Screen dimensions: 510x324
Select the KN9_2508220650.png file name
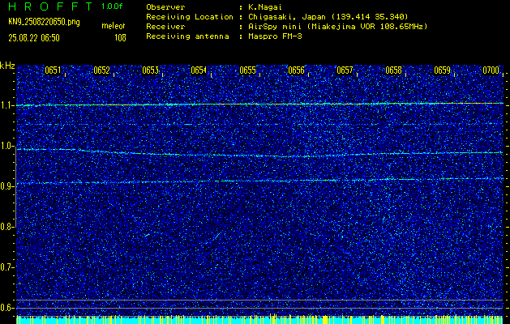[x=44, y=23]
